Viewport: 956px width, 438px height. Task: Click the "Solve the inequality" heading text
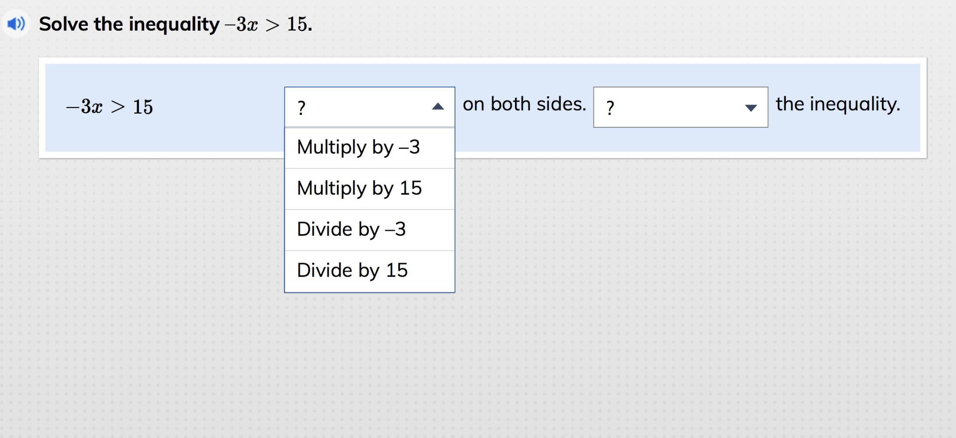tap(129, 24)
